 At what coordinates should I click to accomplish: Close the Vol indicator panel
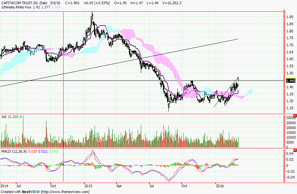(295, 115)
